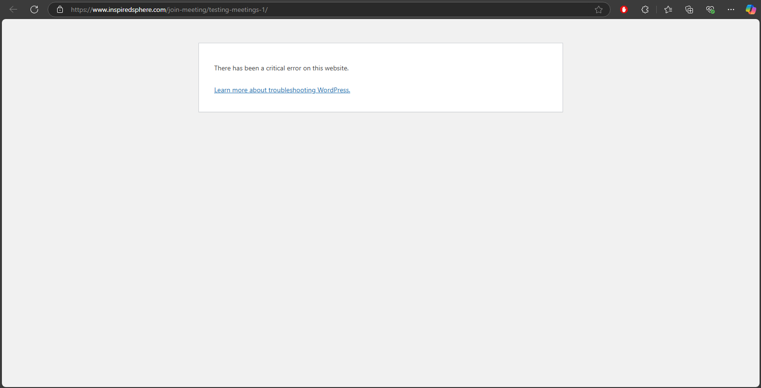Focus the address bar URL field
This screenshot has width=761, height=388.
328,10
